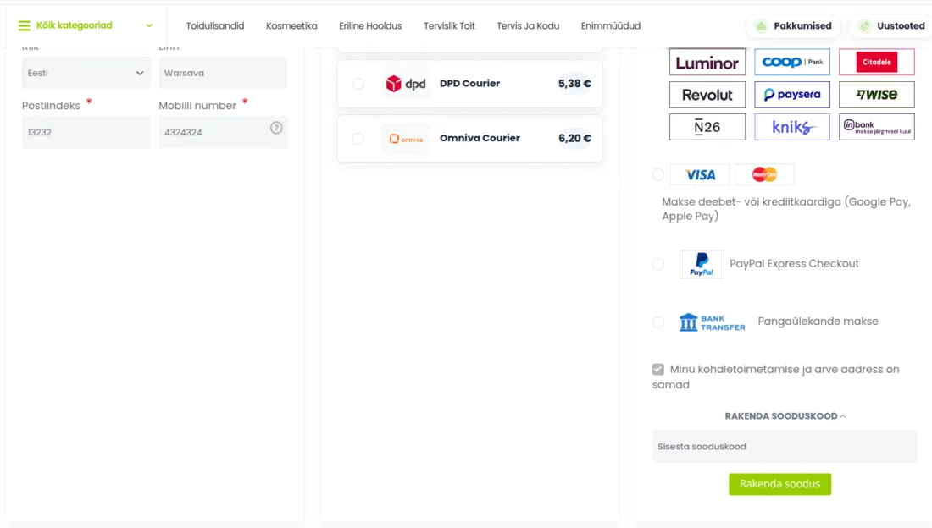
Task: Go to Enimmüüdud page
Action: pyautogui.click(x=610, y=25)
